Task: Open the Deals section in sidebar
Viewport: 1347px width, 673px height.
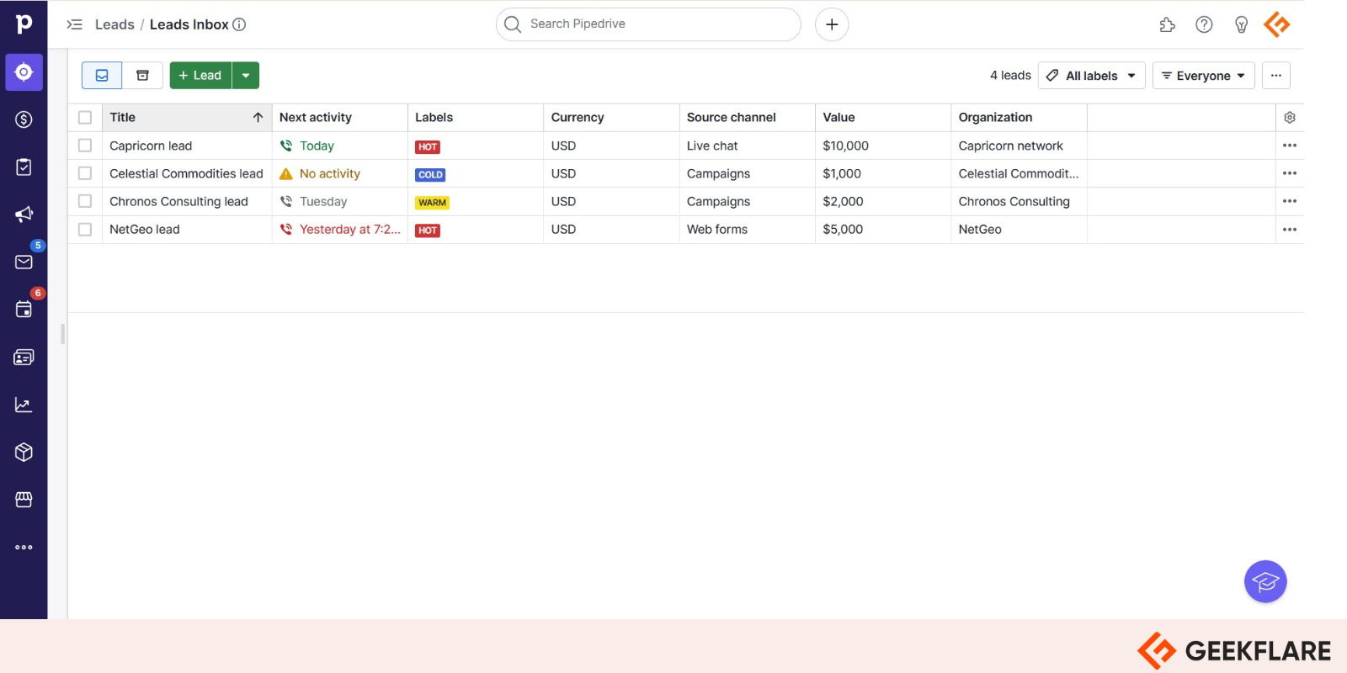Action: pyautogui.click(x=24, y=119)
